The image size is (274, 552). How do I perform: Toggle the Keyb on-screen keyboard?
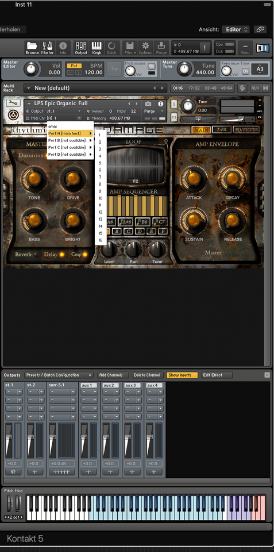(x=97, y=48)
